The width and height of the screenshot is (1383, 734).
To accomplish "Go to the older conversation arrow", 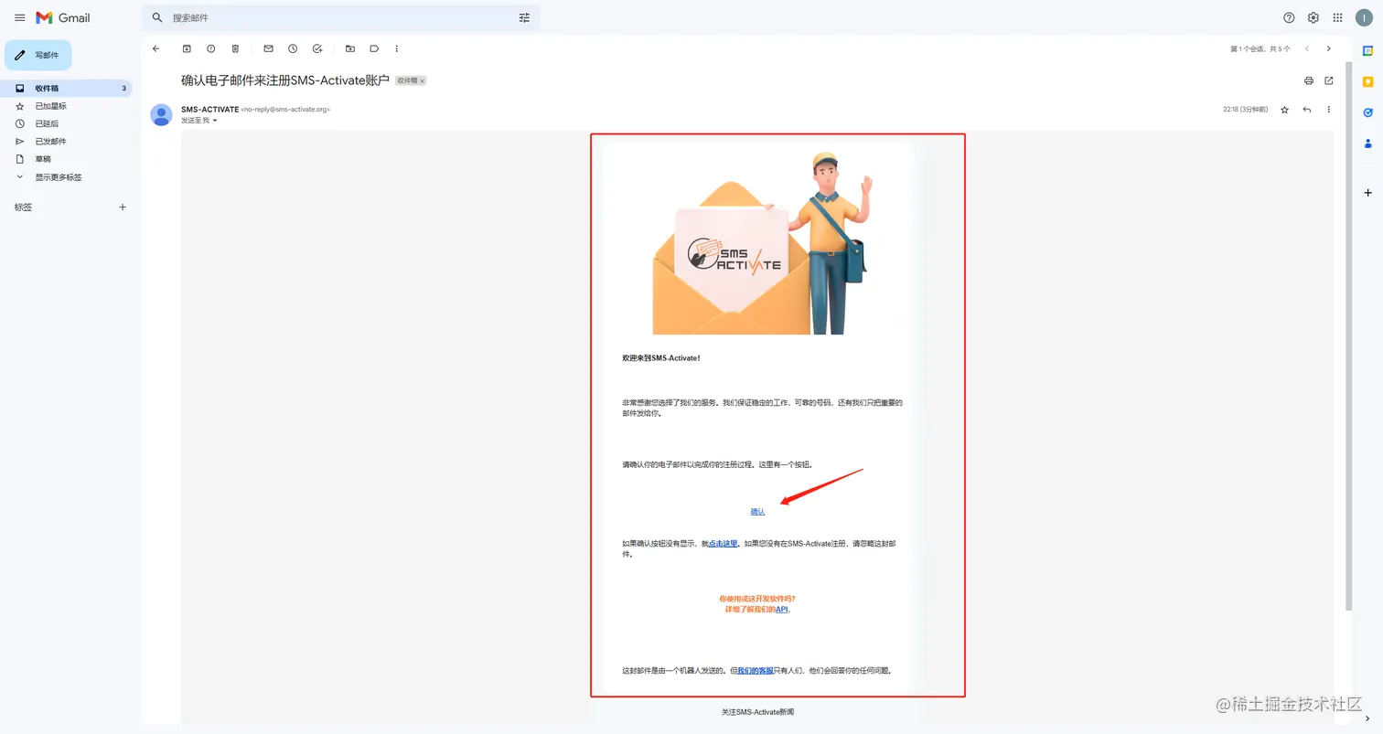I will [1329, 48].
